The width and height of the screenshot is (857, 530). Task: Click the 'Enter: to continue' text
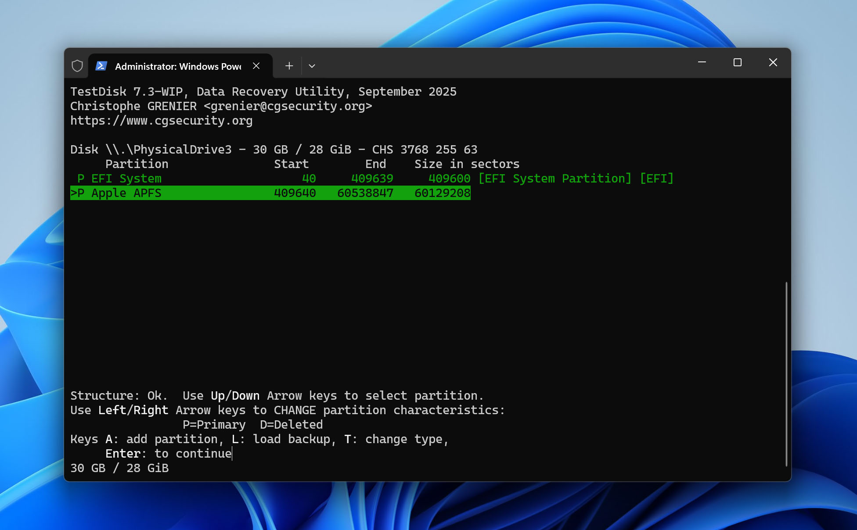click(x=169, y=454)
